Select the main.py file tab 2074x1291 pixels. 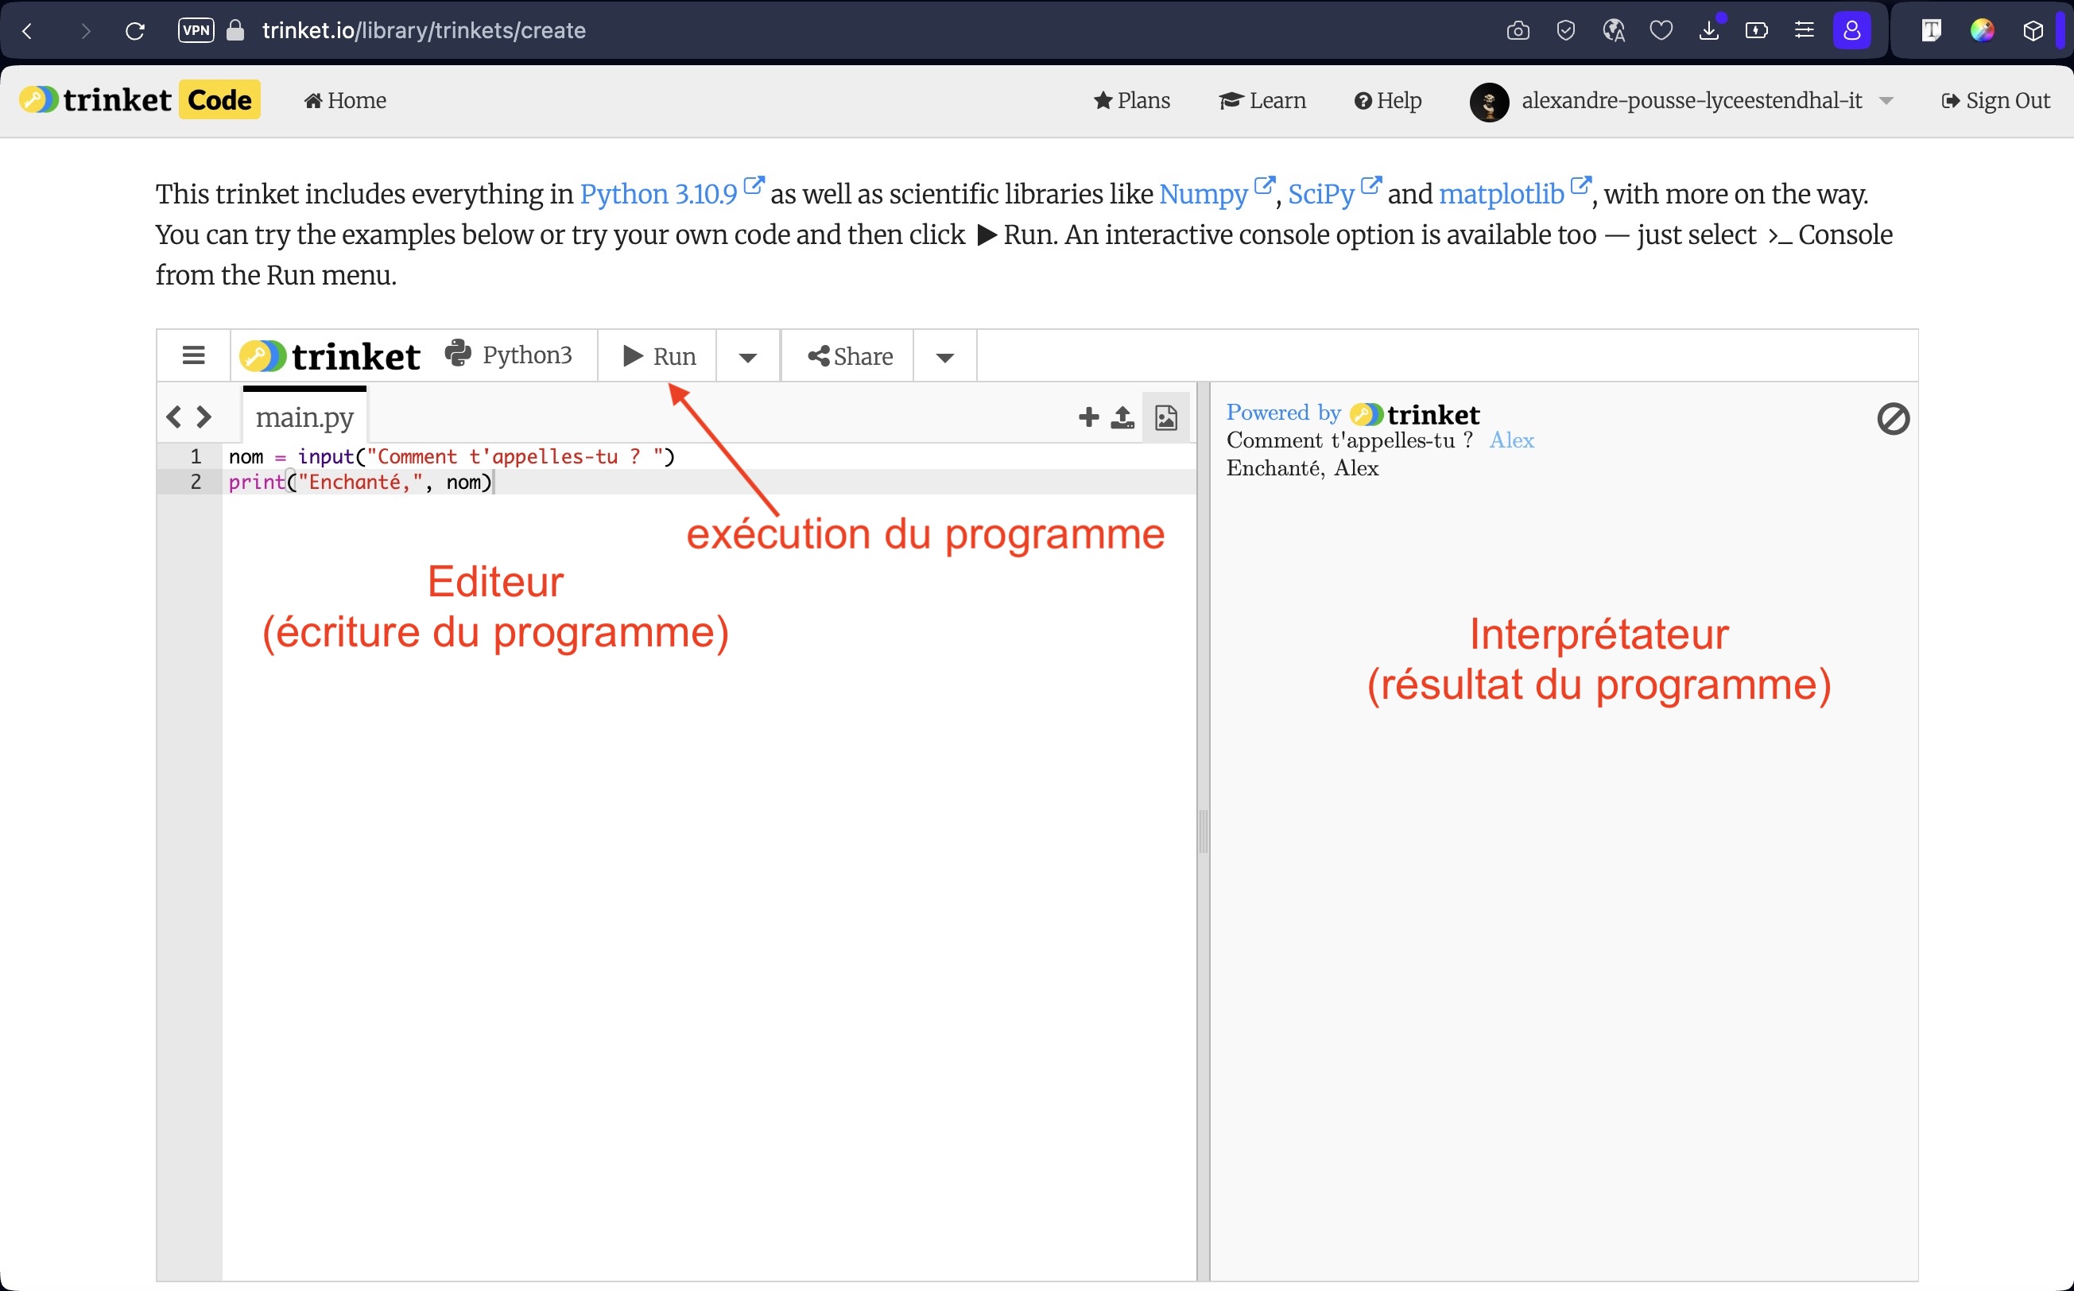tap(304, 417)
